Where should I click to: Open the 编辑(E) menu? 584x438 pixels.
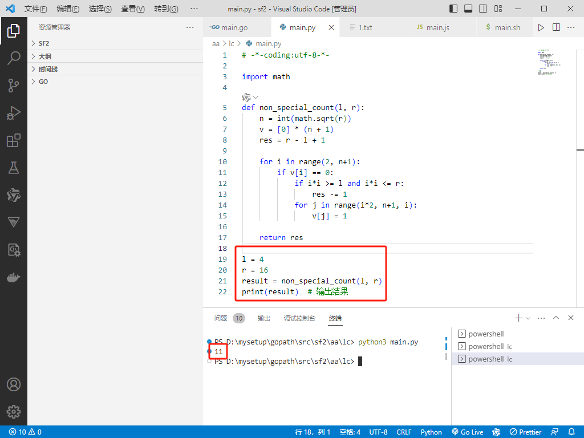click(68, 9)
